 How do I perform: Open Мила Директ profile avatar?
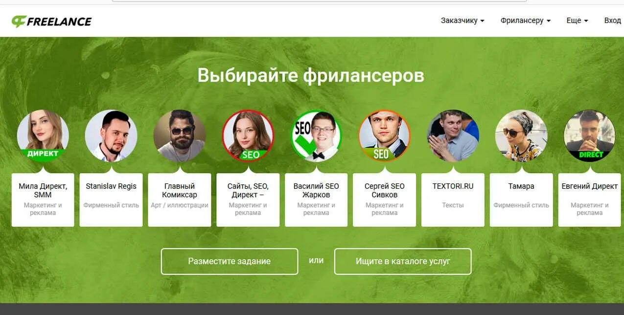pyautogui.click(x=43, y=135)
